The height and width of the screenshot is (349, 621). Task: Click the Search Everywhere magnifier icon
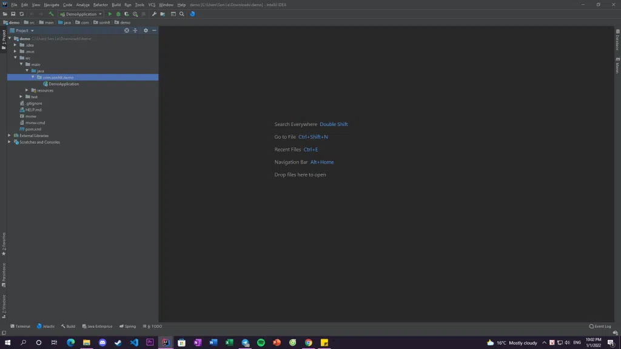pos(181,14)
